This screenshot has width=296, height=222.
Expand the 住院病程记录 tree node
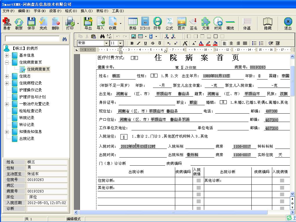(x=7, y=83)
